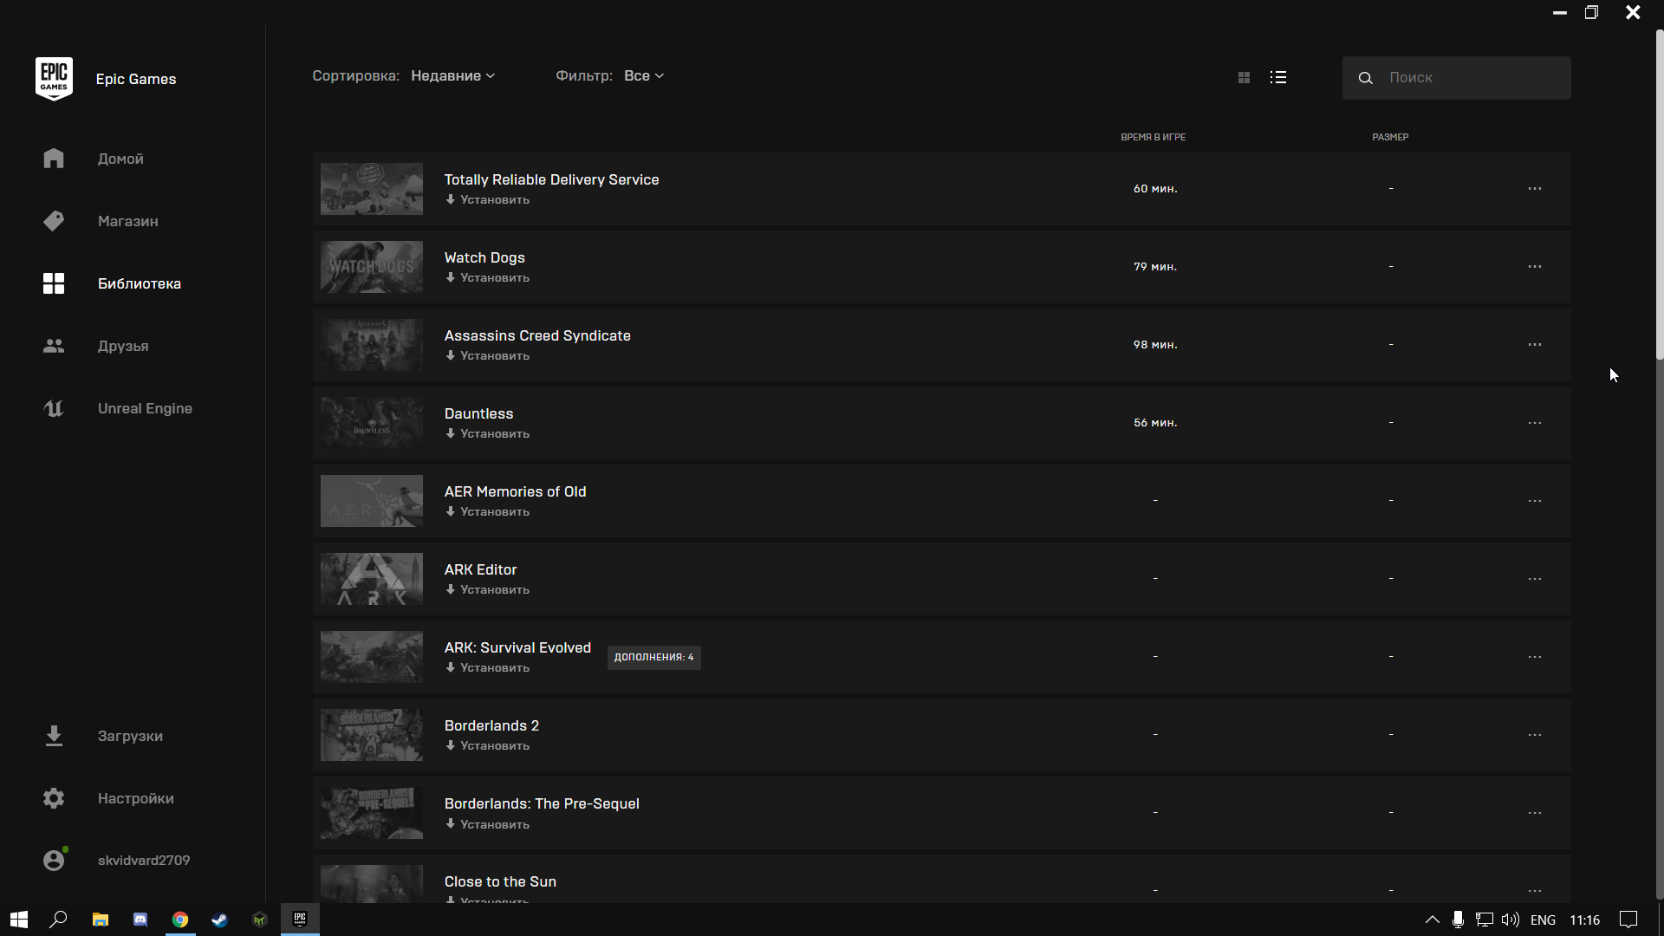Image resolution: width=1664 pixels, height=936 pixels.
Task: Click the Close to the Sun title
Action: [x=500, y=881]
